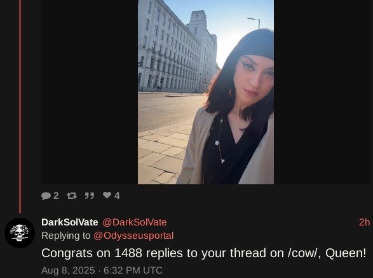Screen dimensions: 373x278
Task: Click the like count number 4
Action: (x=117, y=196)
